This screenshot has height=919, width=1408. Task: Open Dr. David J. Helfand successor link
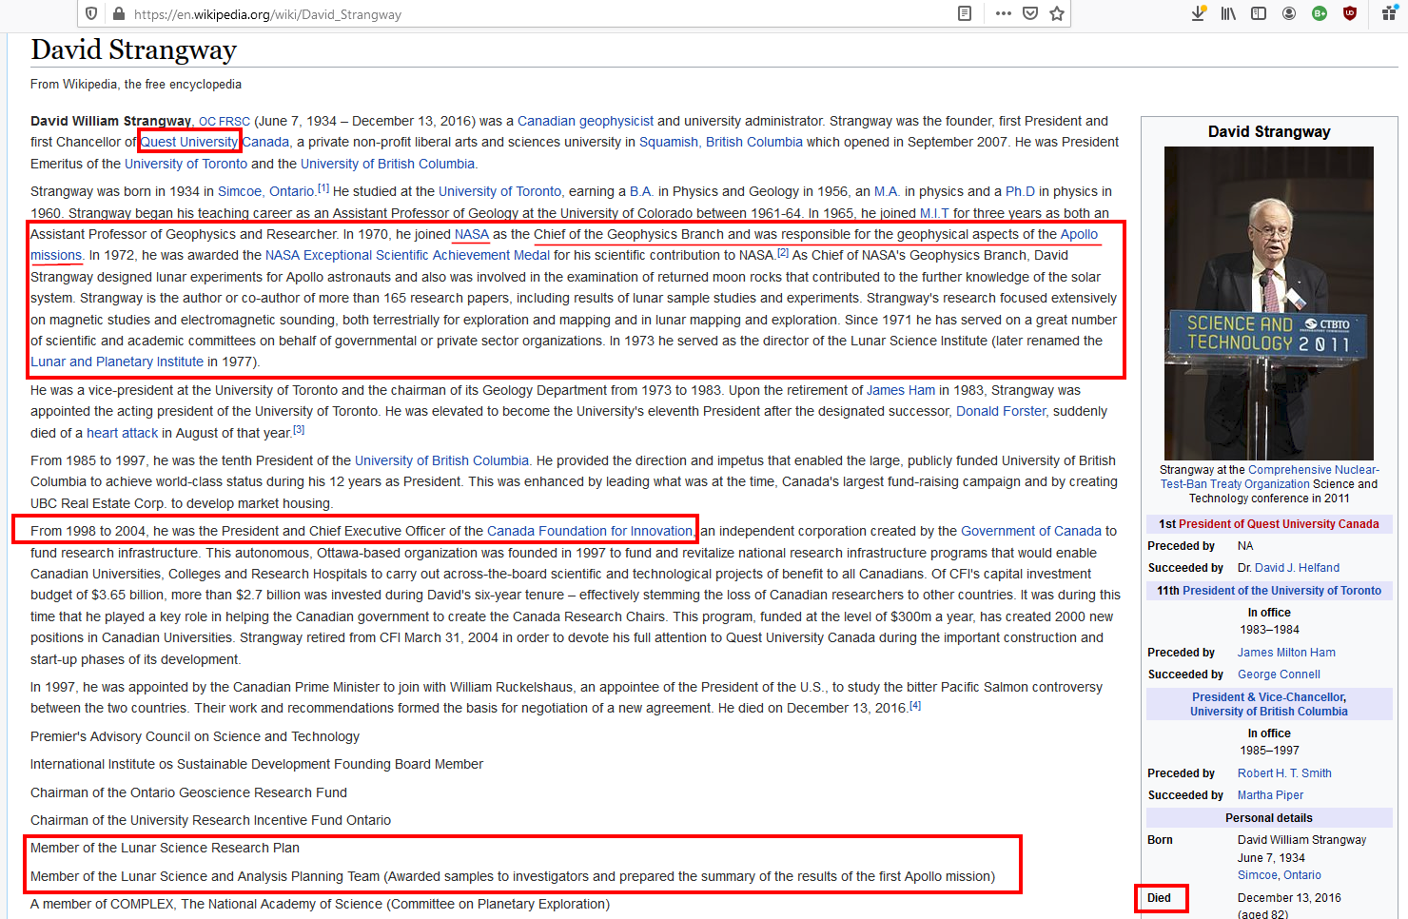coord(1297,568)
